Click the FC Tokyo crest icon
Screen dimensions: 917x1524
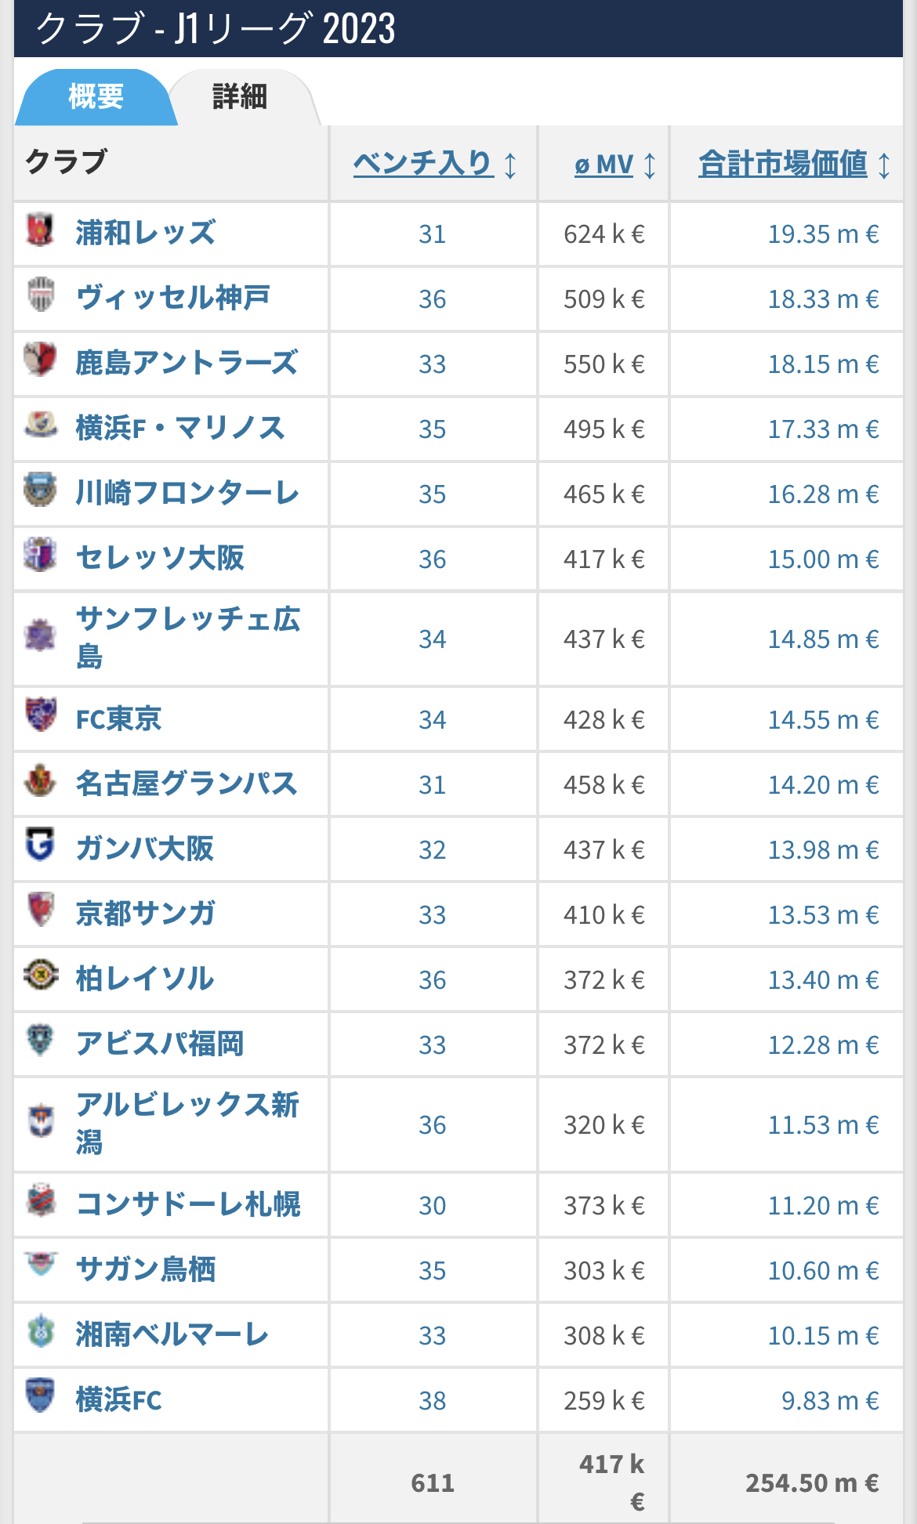[40, 715]
